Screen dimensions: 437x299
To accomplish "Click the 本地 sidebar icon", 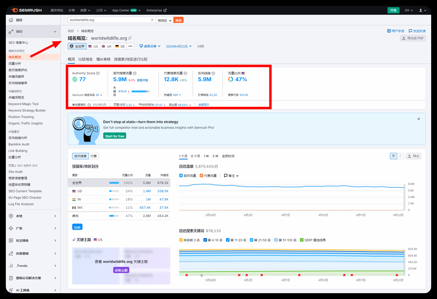I will pos(11,216).
